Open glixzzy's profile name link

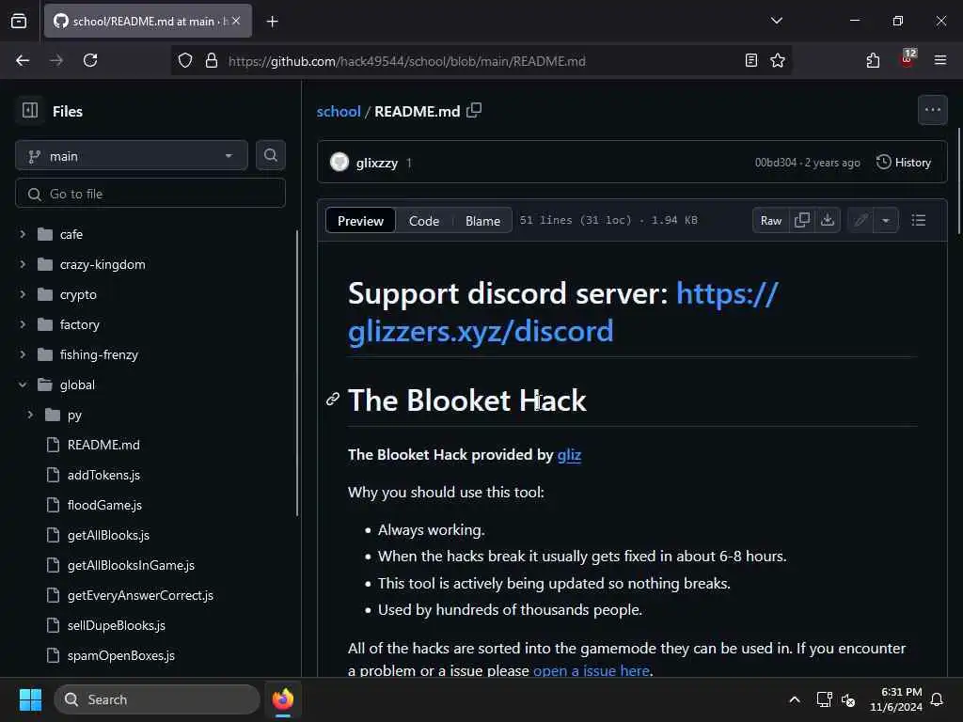click(377, 163)
